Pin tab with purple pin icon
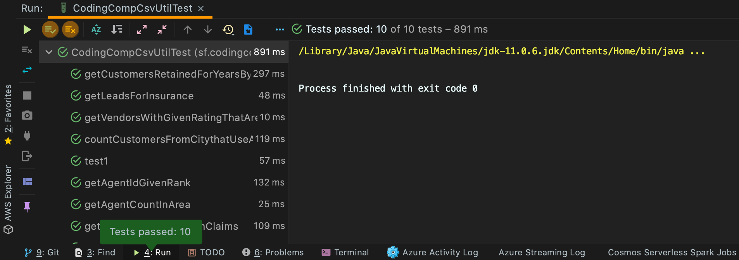Screen dimensions: 739x260 [x=27, y=207]
